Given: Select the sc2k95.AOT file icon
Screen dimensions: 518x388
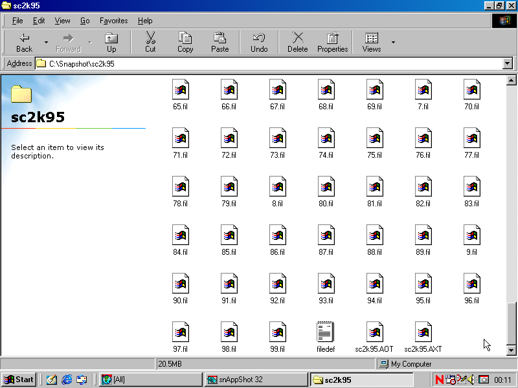Looking at the screenshot, I should pos(375,332).
